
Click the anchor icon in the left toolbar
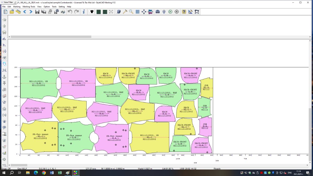pyautogui.click(x=4, y=77)
